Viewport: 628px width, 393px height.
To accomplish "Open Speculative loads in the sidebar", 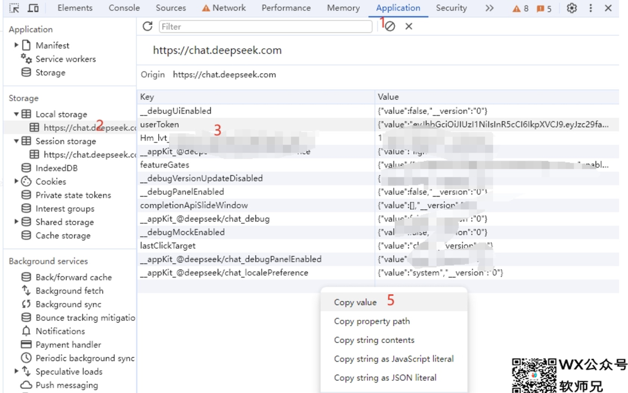I will pyautogui.click(x=69, y=371).
